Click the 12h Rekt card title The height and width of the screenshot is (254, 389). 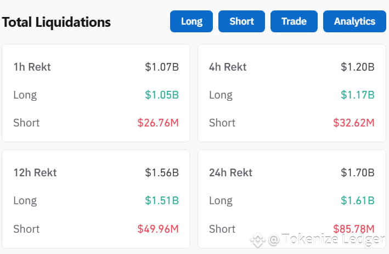(35, 172)
